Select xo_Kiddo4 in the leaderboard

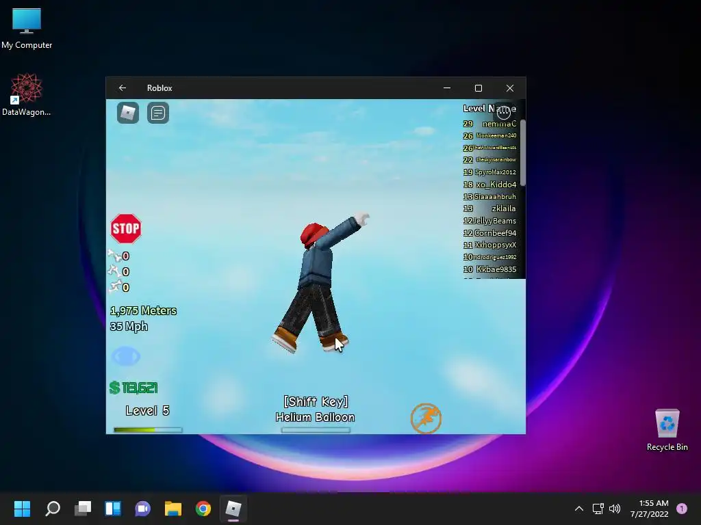(x=496, y=185)
